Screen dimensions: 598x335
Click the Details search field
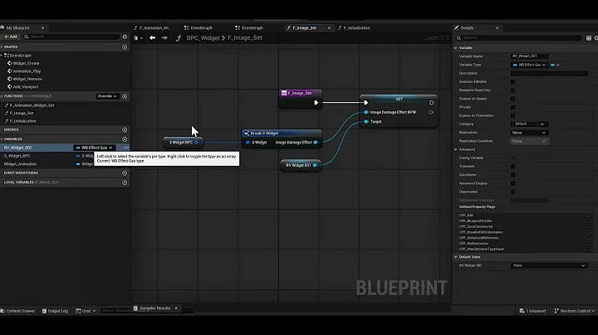[x=518, y=37]
